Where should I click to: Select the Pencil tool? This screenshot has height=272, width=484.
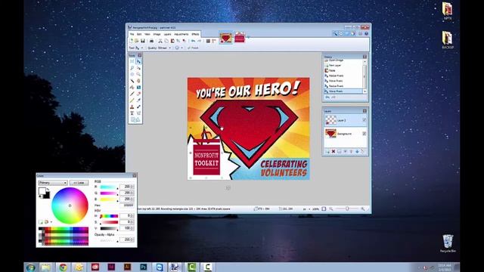click(x=132, y=100)
